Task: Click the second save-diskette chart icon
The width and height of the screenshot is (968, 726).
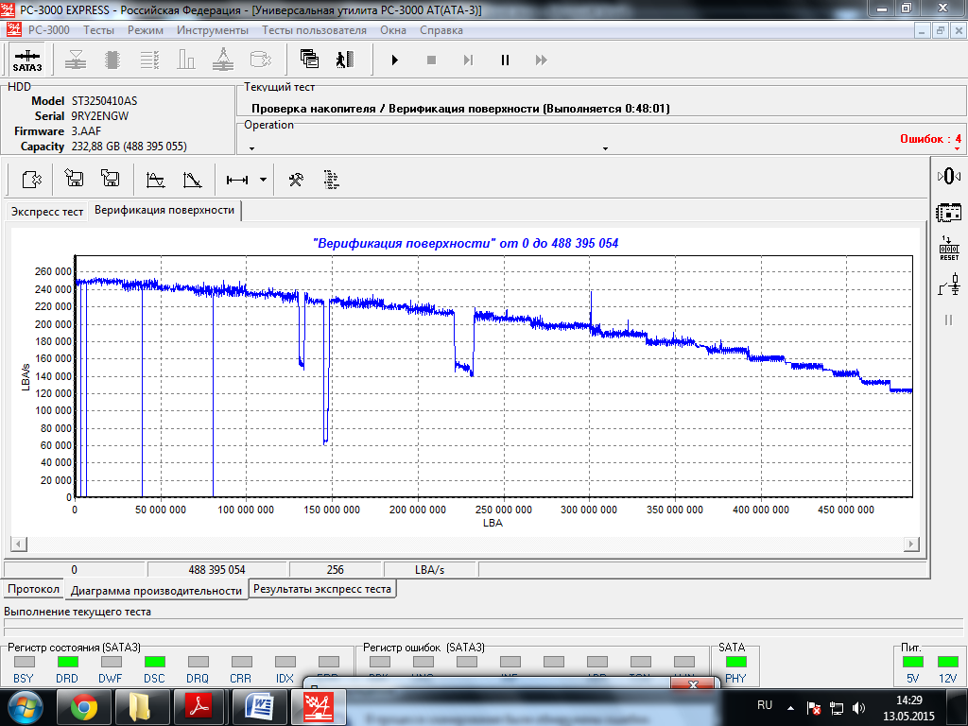Action: pyautogui.click(x=110, y=179)
